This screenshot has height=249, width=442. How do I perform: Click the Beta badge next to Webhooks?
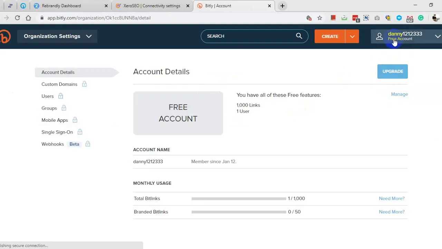[x=74, y=144]
